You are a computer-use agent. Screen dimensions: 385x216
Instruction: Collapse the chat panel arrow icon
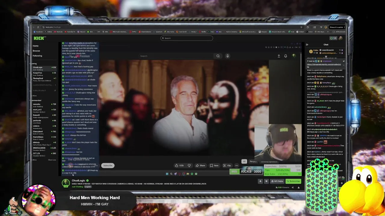pyautogui.click(x=307, y=45)
